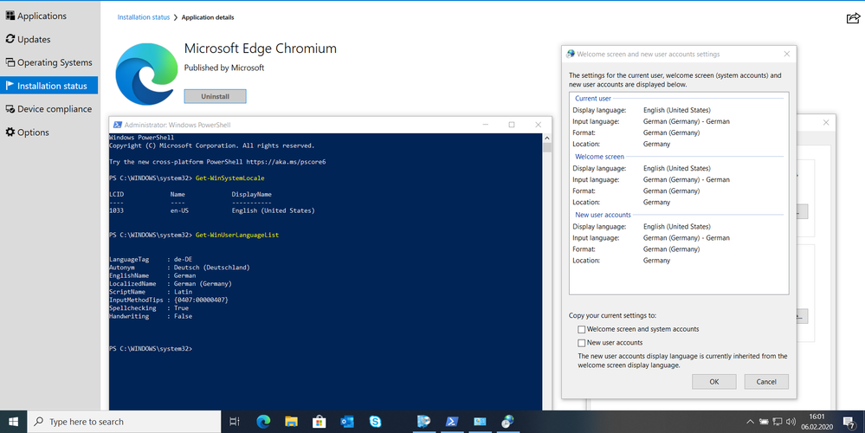
Task: Open the notification center icon
Action: 849,422
